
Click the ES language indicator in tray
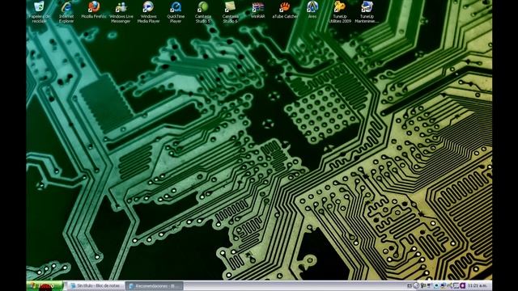pos(410,285)
